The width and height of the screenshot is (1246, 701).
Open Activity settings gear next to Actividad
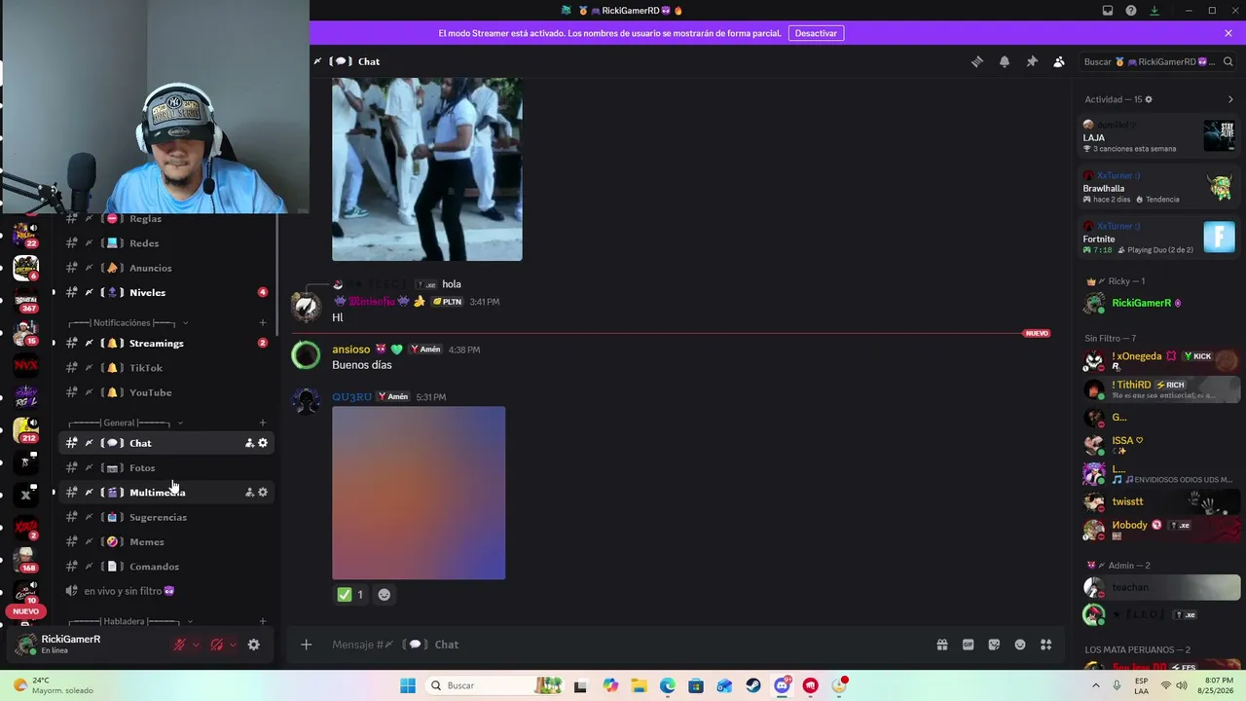1149,99
